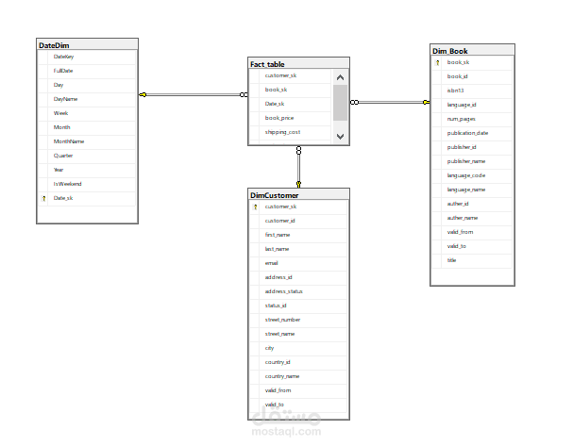Select the DateKey column in DateDim
The height and width of the screenshot is (446, 573).
(87, 57)
